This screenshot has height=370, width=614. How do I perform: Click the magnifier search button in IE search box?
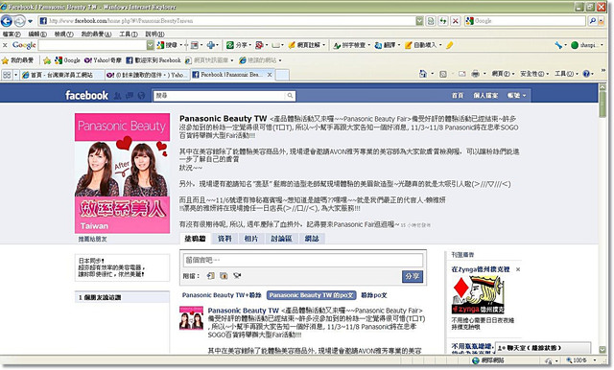pyautogui.click(x=593, y=21)
